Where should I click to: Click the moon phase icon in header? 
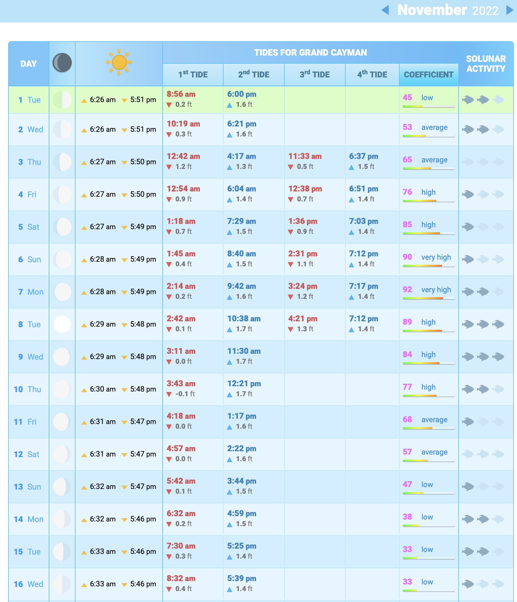[x=62, y=62]
